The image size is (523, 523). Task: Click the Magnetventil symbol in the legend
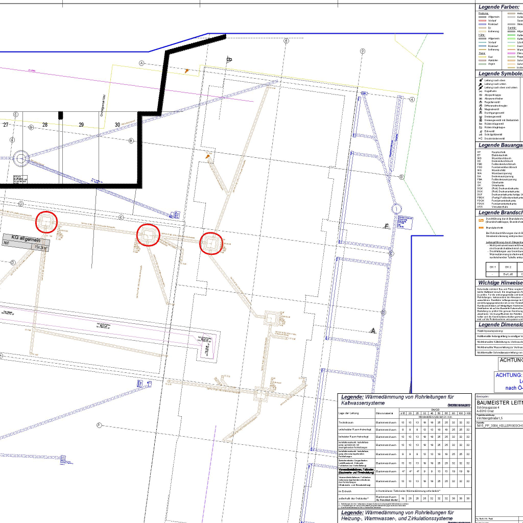480,109
